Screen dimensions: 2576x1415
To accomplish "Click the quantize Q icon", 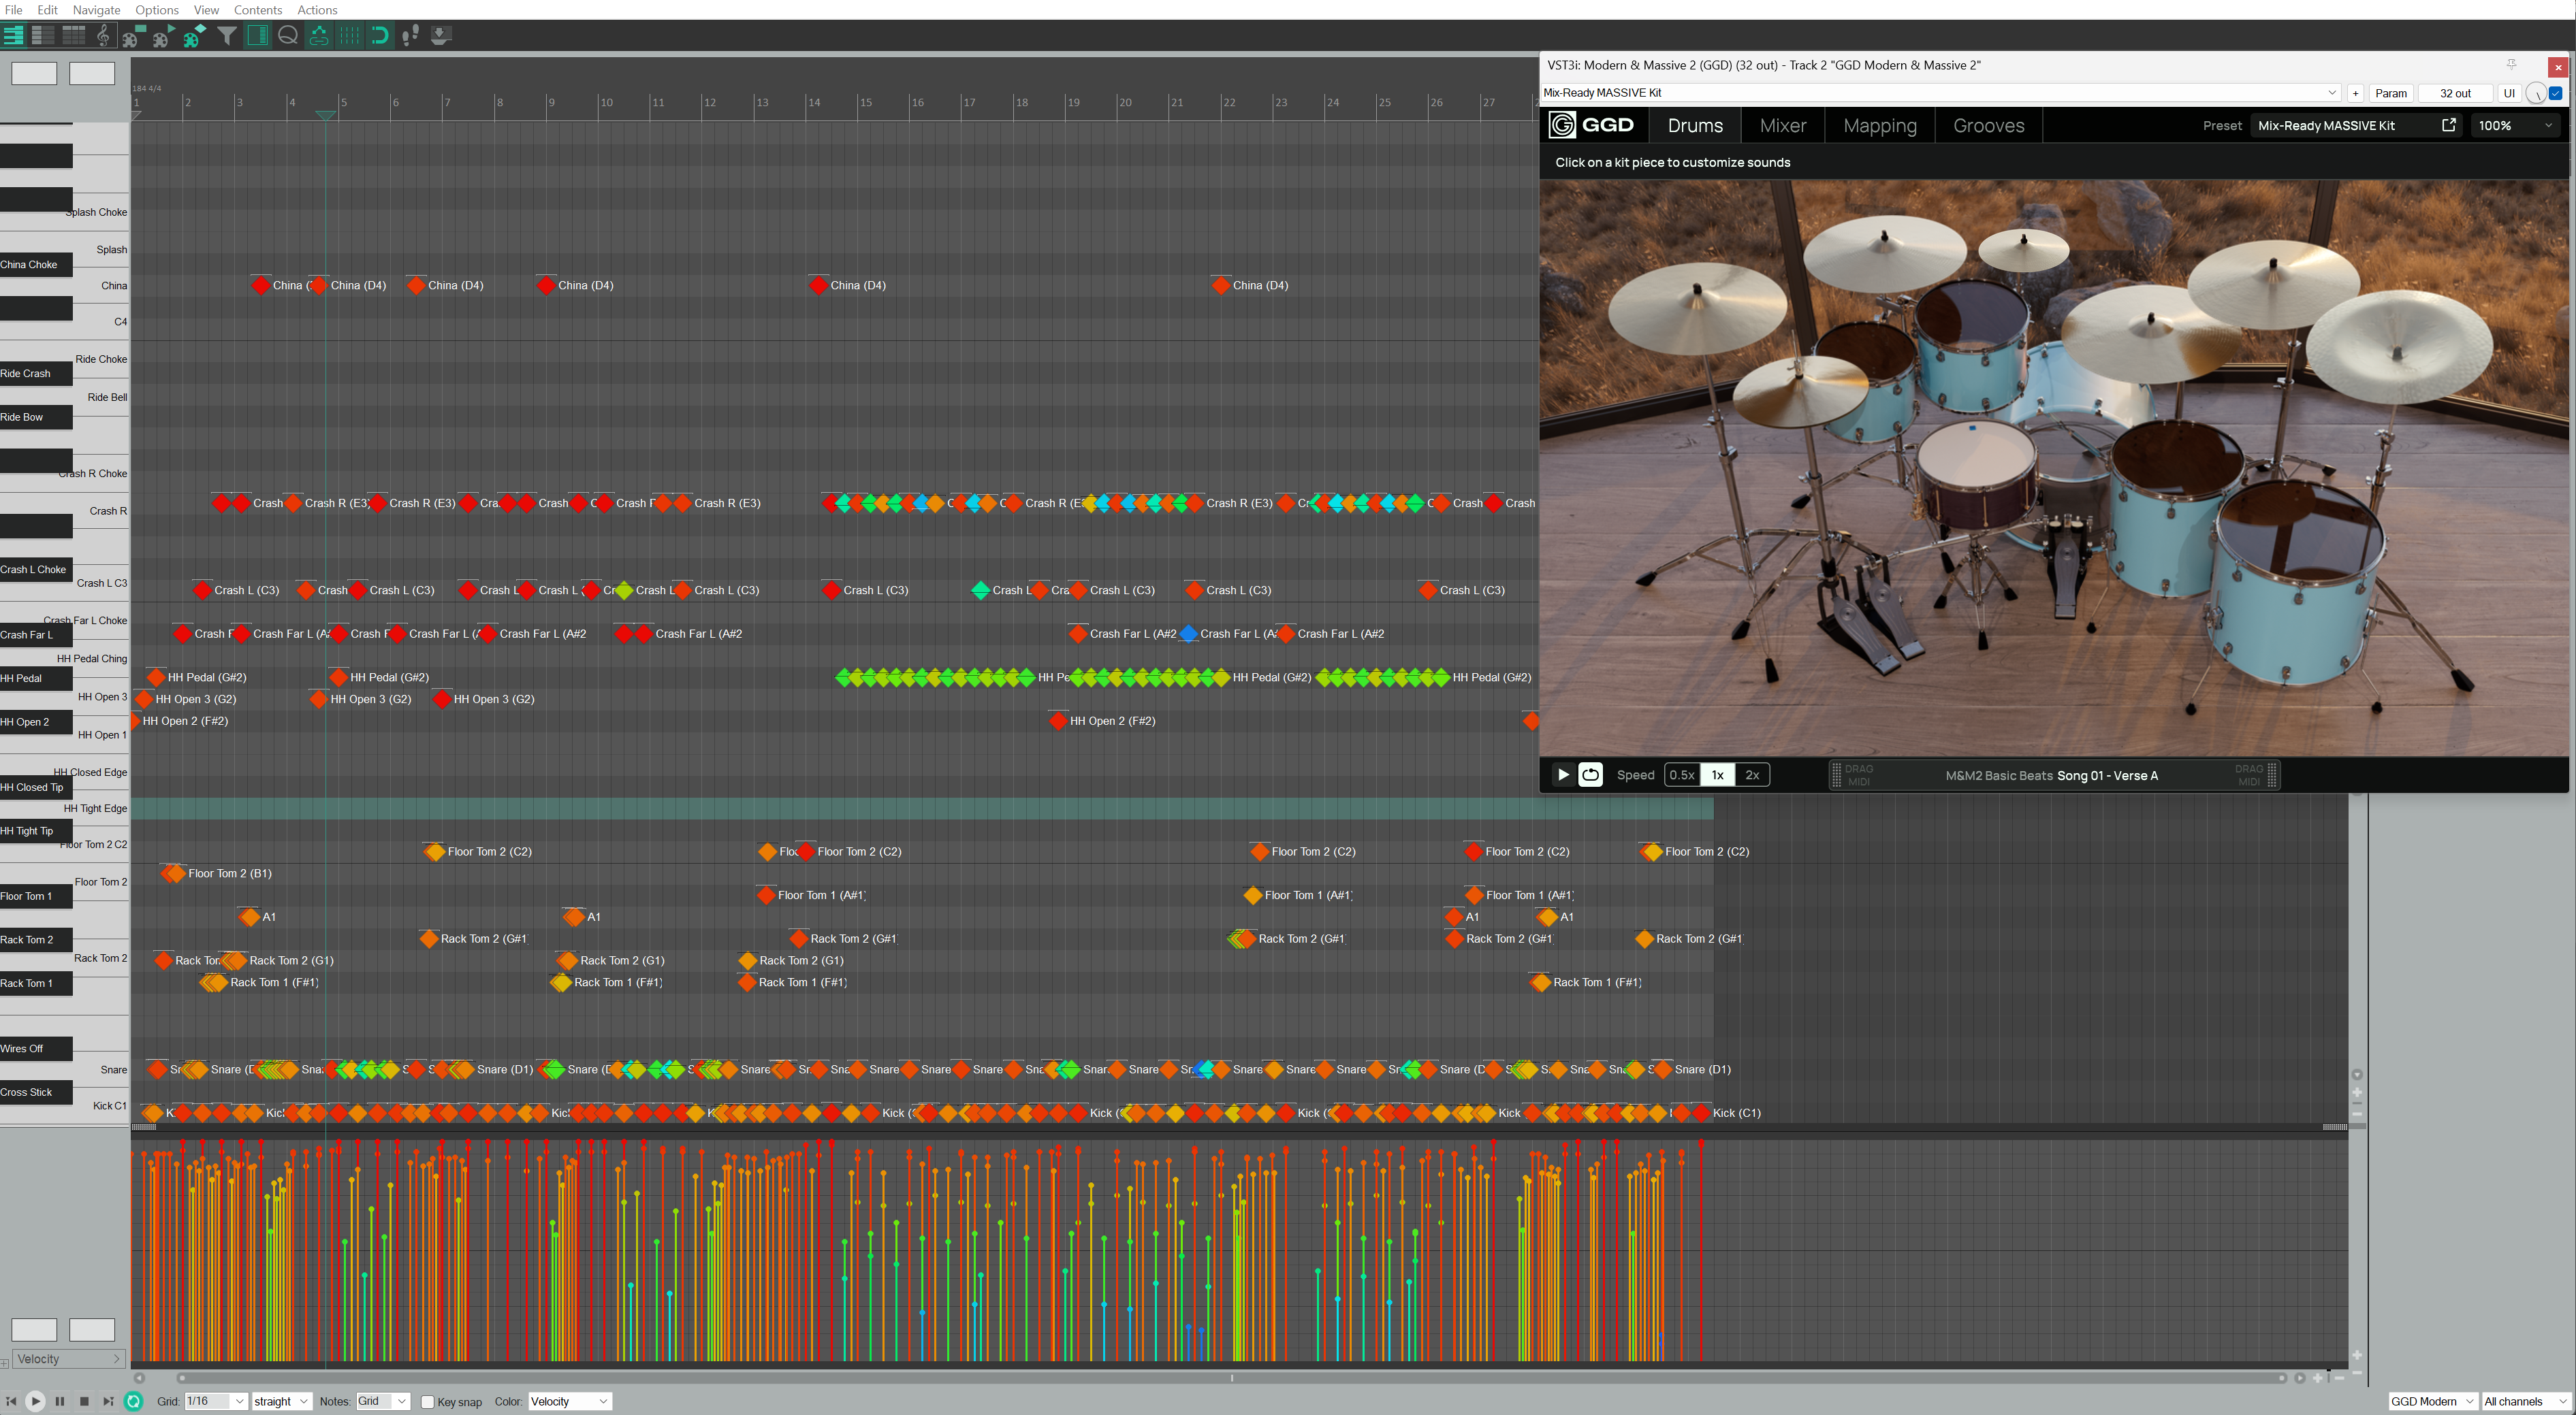I will click(x=288, y=36).
